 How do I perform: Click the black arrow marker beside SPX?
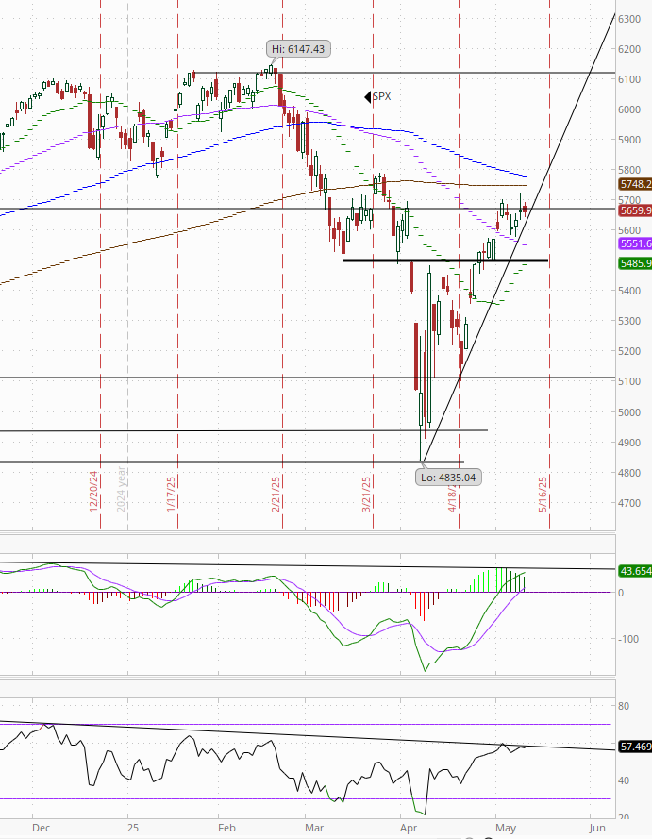367,97
